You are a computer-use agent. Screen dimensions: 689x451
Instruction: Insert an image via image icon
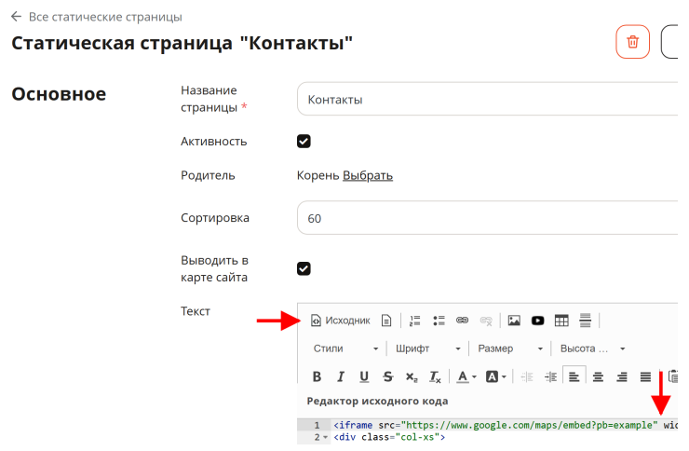(514, 321)
